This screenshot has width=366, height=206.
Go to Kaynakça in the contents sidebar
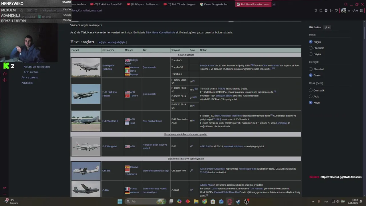click(27, 83)
